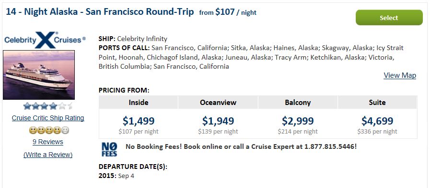The height and width of the screenshot is (188, 431).
Task: Open the View Map link
Action: point(400,75)
